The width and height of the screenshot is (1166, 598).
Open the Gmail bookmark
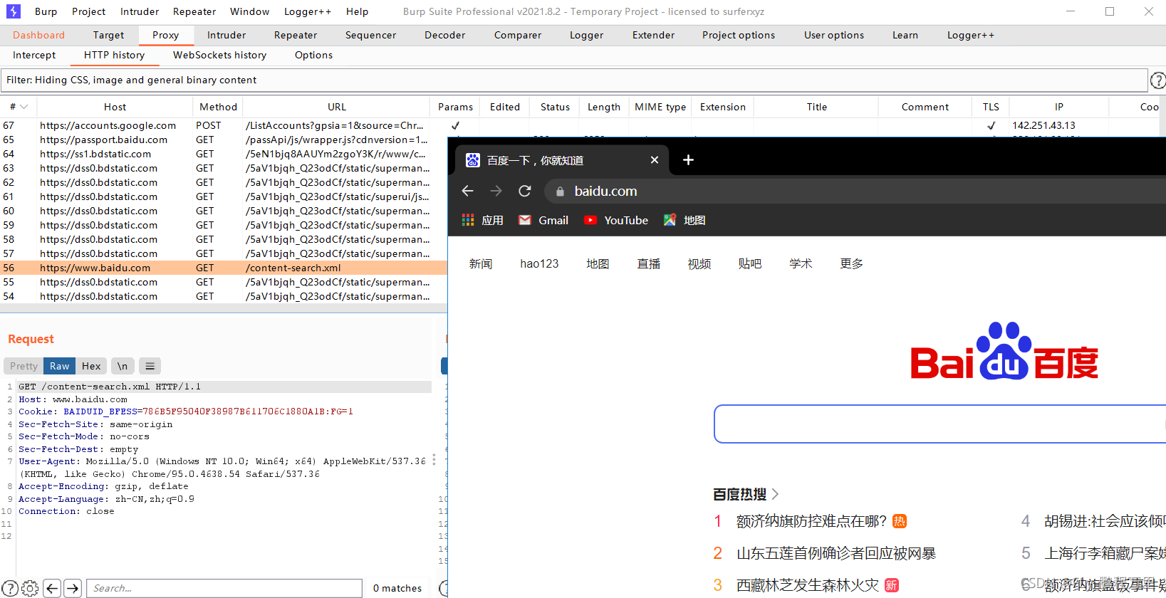(x=543, y=220)
